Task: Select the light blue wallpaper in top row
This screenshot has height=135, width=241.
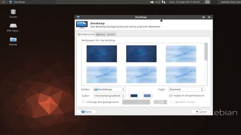Action: pyautogui.click(x=181, y=54)
